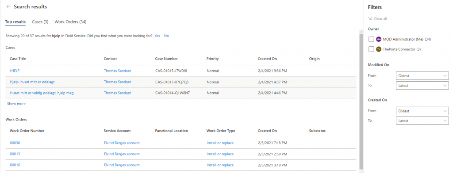
Task: Open Install or replace in 00038 row
Action: [x=220, y=143]
